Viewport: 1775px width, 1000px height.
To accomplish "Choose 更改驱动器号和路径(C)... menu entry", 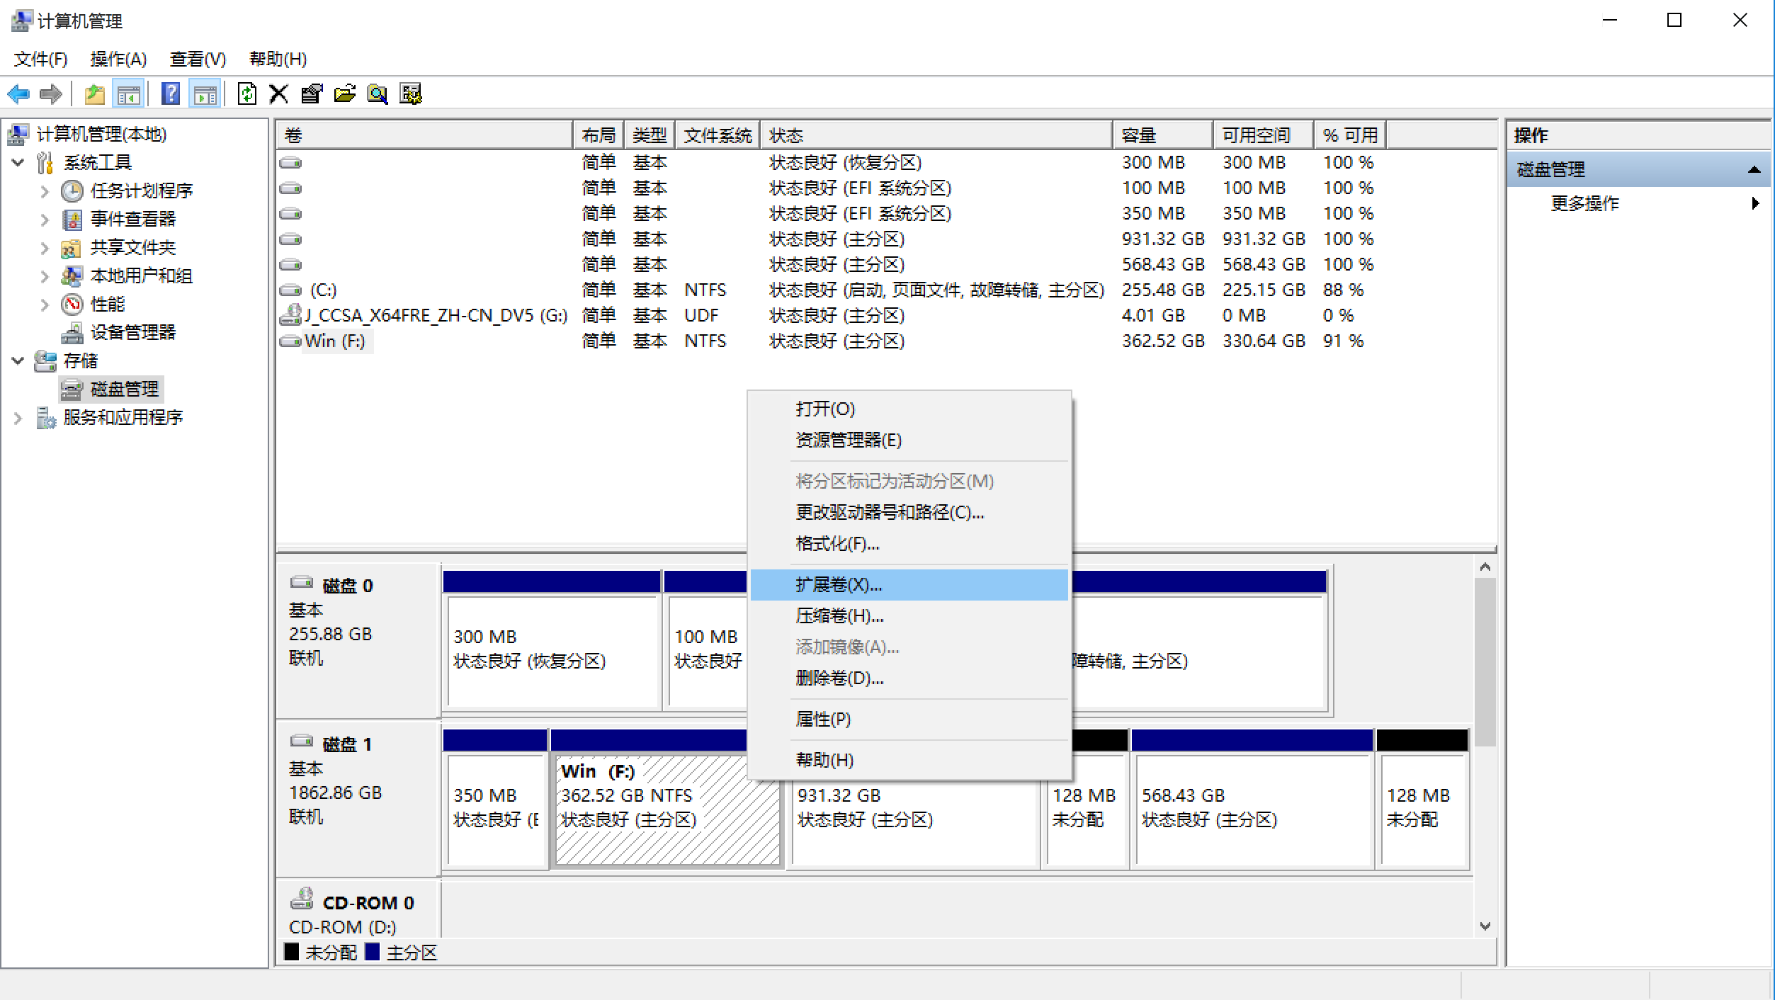I will point(909,512).
